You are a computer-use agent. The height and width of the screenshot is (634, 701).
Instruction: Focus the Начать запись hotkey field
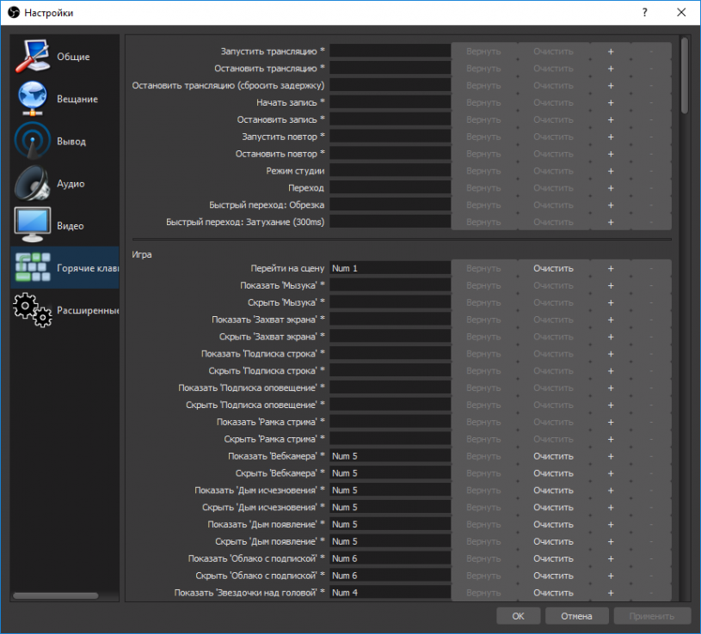point(390,102)
